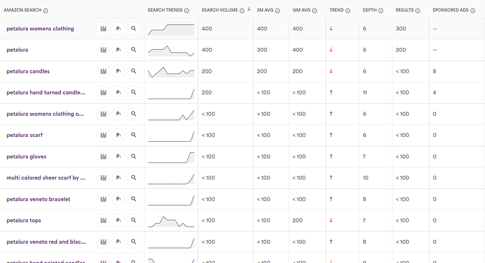
Task: Open chart icon for petalura veneto bracelet
Action: 103,199
